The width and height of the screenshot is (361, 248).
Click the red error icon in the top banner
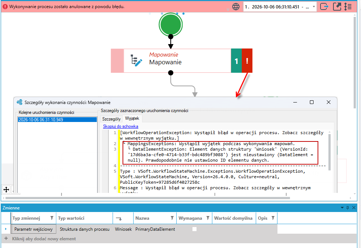(x=5, y=7)
